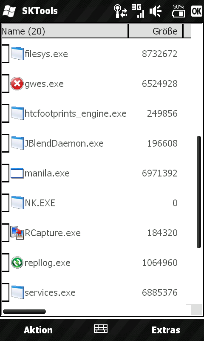This screenshot has width=204, height=341.
Task: Click the vertical scrollbar thumb
Action: click(199, 192)
